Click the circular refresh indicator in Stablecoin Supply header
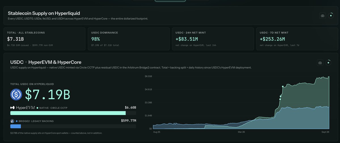The image size is (340, 143). 331,16
